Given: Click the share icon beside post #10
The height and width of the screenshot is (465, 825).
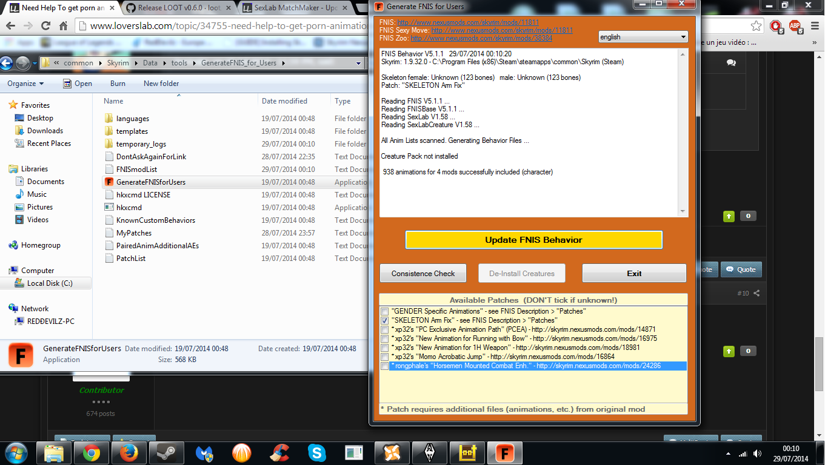Looking at the screenshot, I should pos(756,293).
